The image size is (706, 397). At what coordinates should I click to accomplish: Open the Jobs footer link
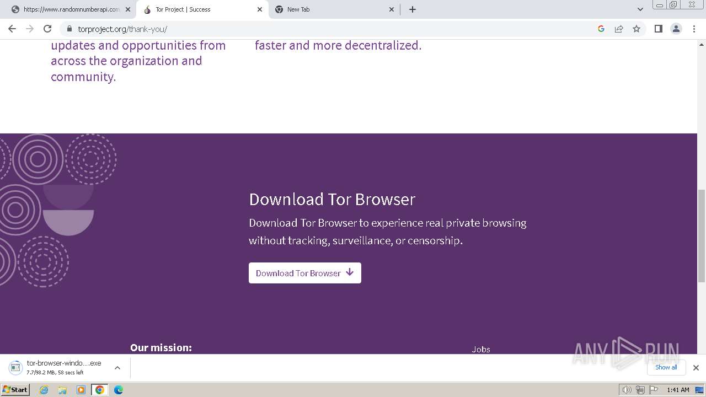pyautogui.click(x=481, y=349)
